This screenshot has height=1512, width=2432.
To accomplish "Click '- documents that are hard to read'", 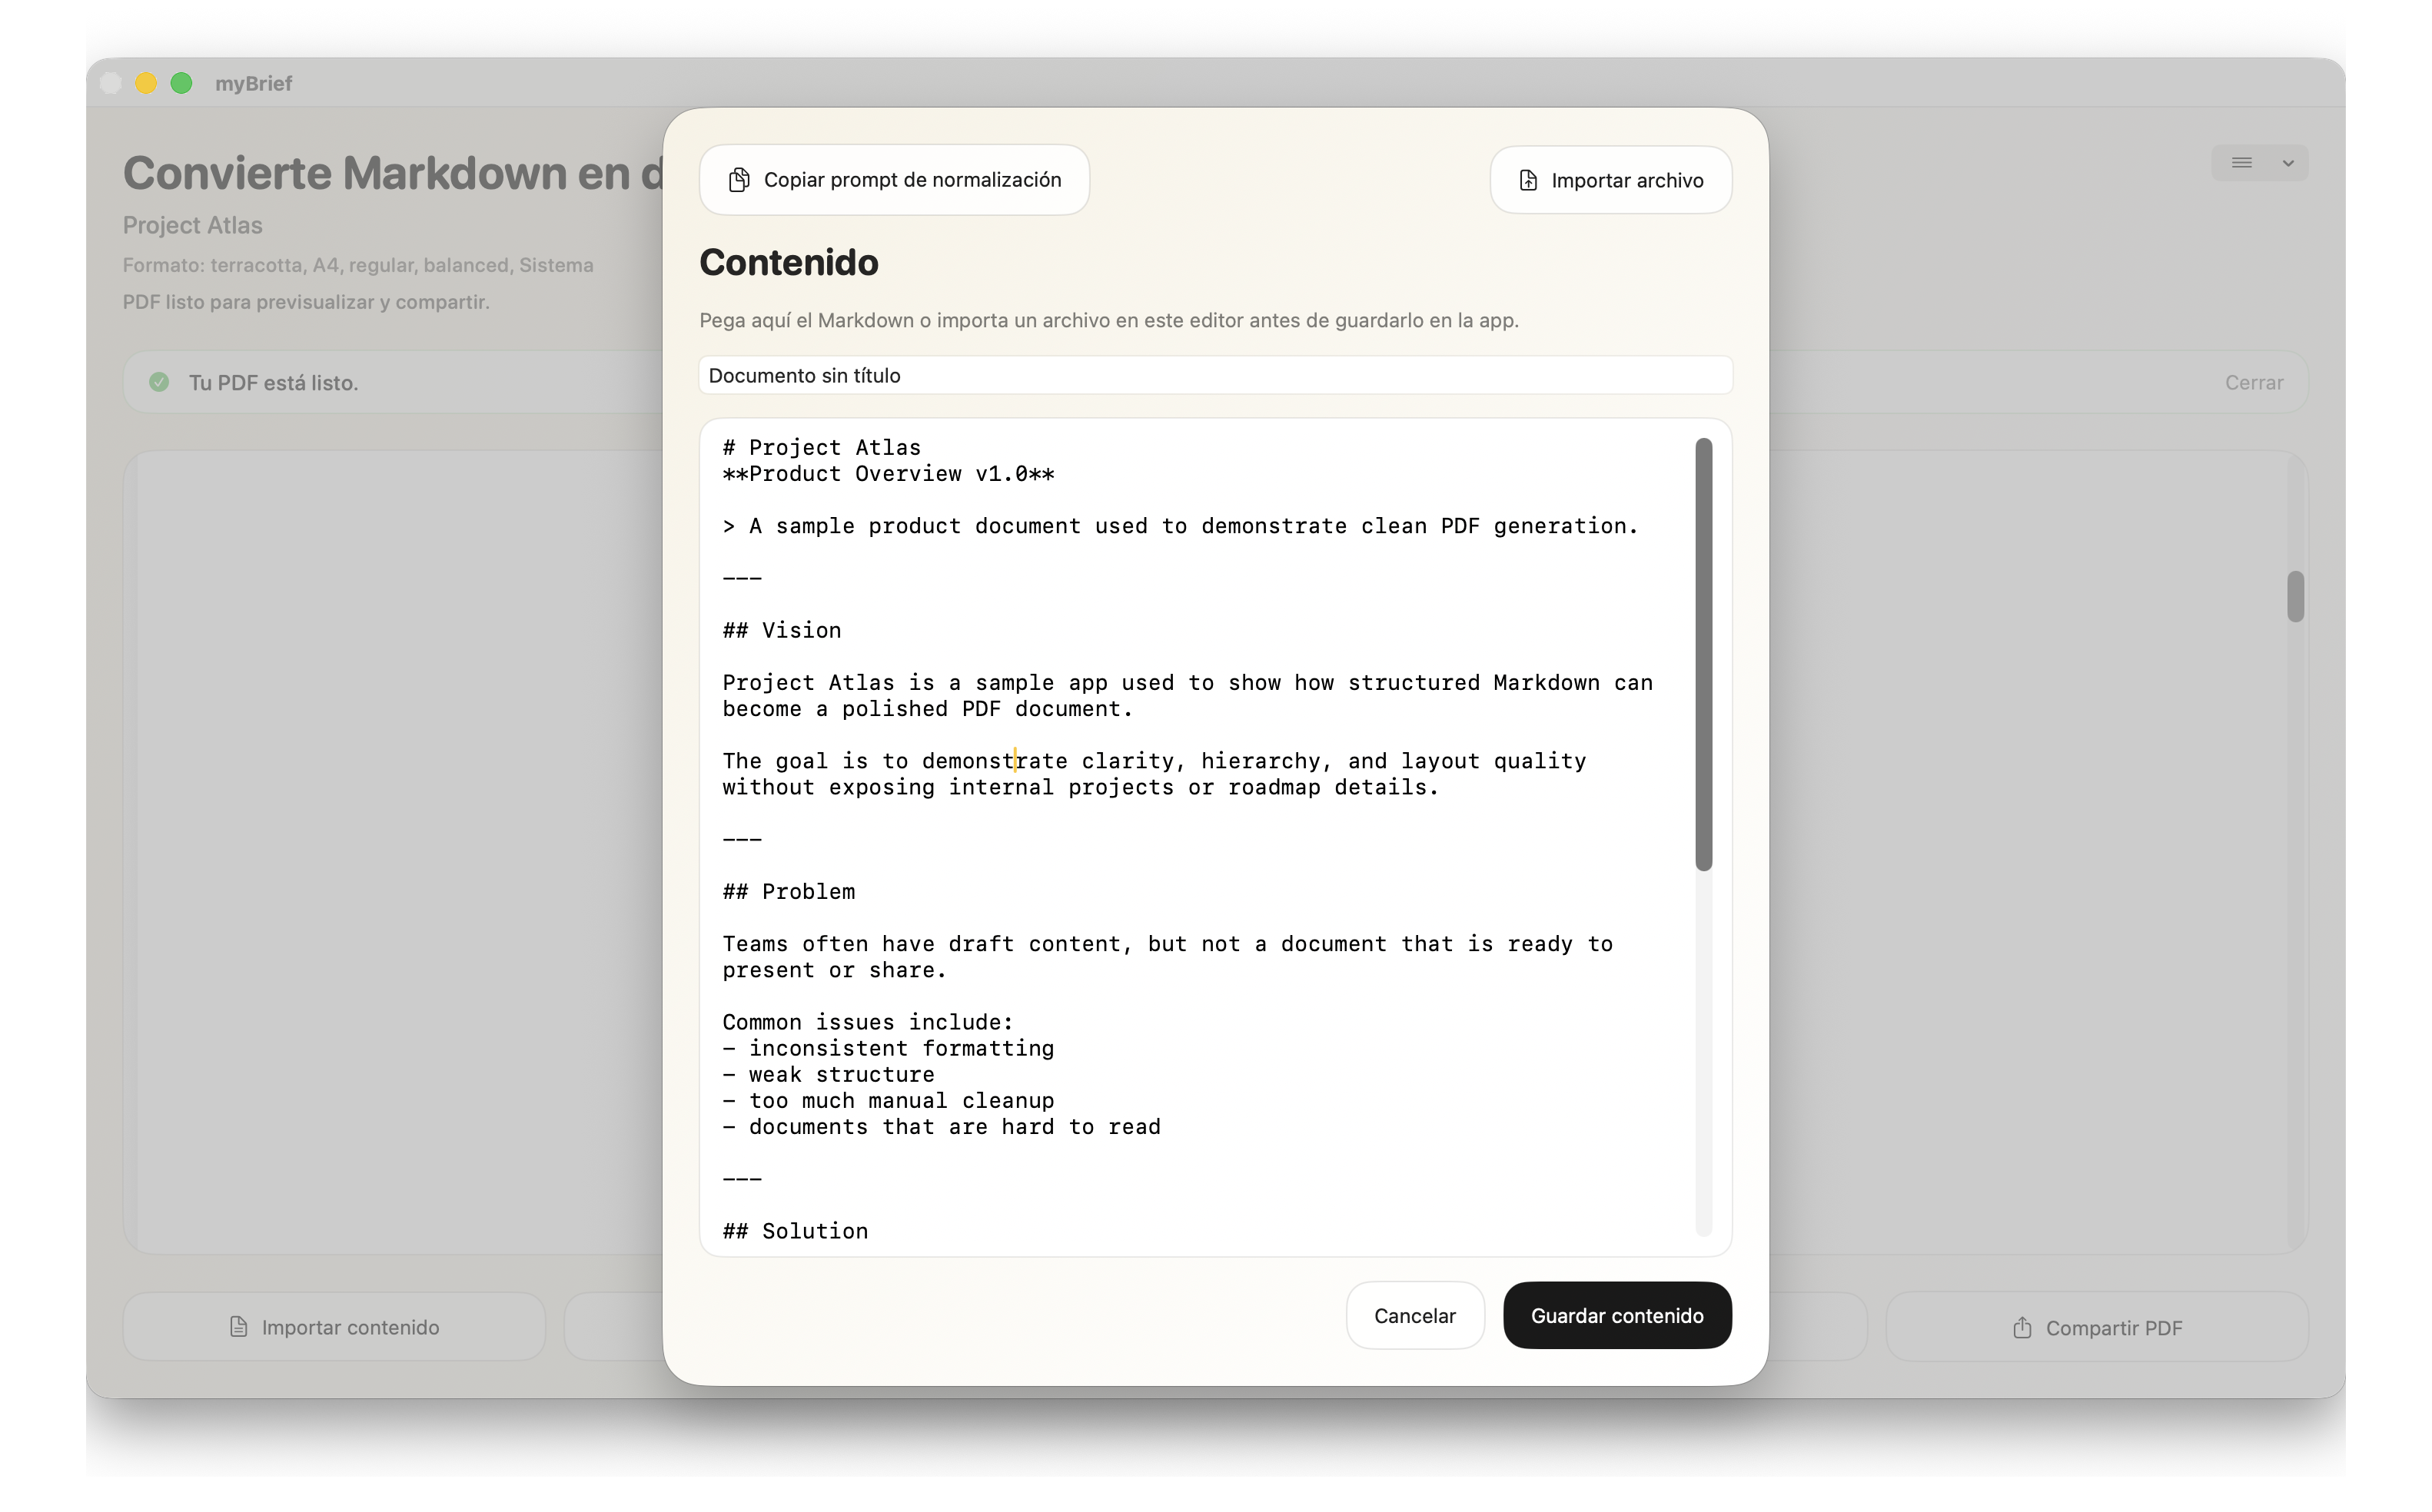I will (942, 1126).
